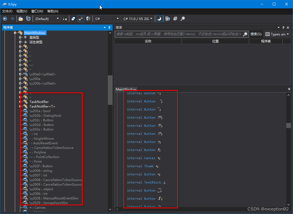Follow the Canvas type link in code

pyautogui.click(x=149, y=158)
